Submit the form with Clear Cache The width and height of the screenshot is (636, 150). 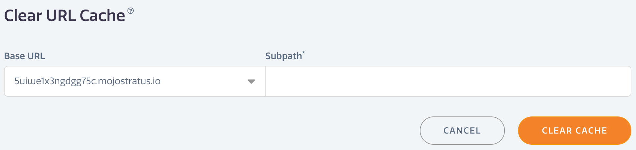574,131
